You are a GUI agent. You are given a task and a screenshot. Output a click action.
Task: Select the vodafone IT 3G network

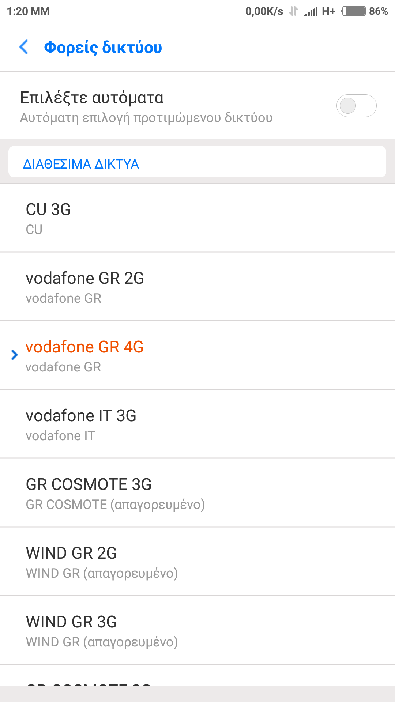click(x=197, y=424)
